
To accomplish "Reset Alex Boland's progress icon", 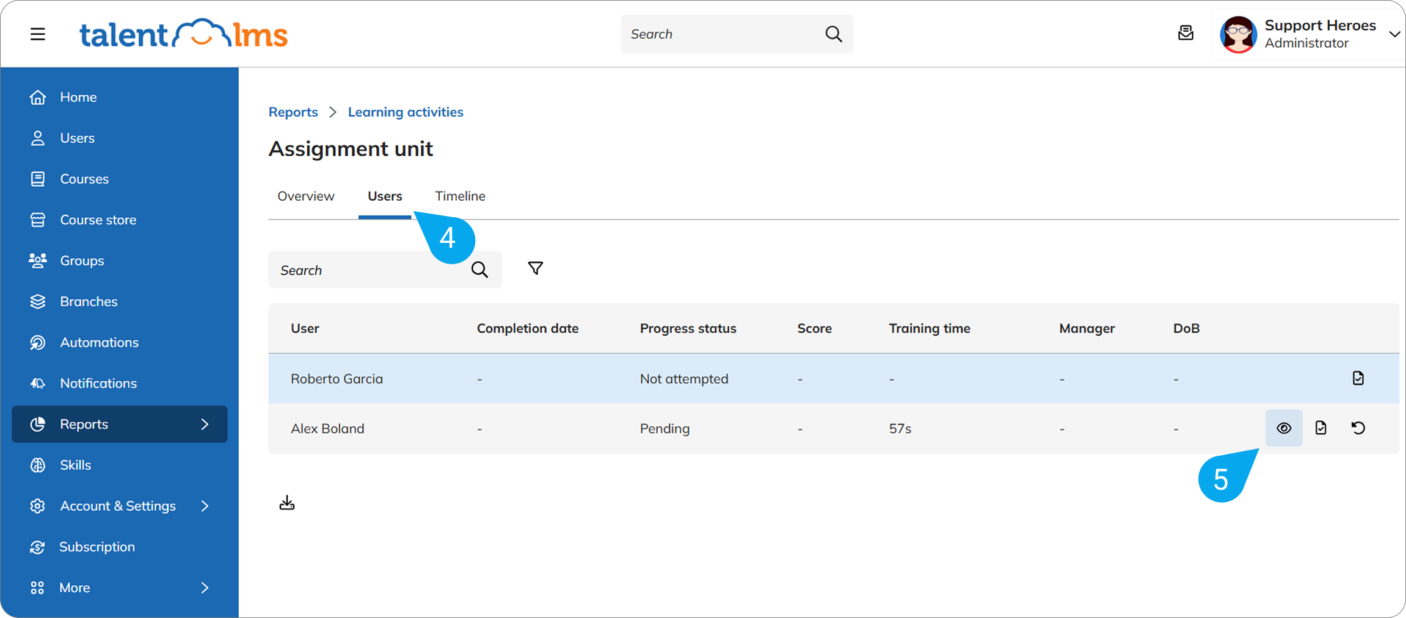I will (x=1358, y=428).
